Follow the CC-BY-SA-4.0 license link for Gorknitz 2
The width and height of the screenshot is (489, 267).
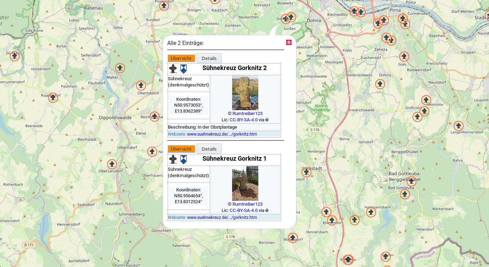(x=244, y=120)
